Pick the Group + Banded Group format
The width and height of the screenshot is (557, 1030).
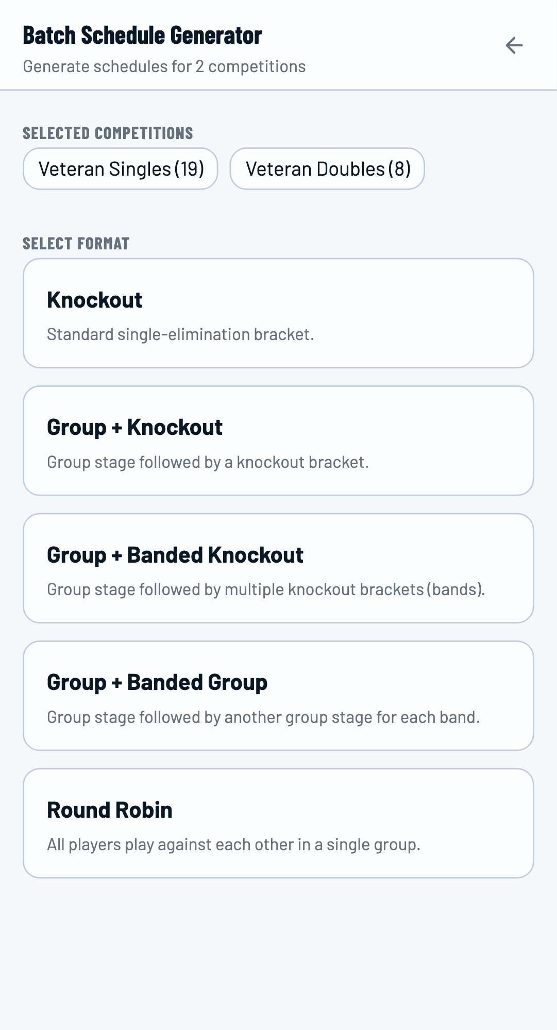tap(278, 695)
